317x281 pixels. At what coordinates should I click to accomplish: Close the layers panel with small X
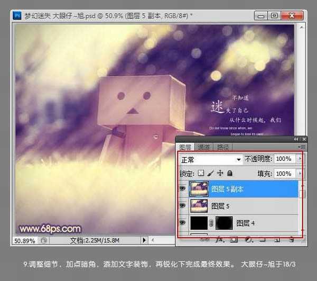304,139
